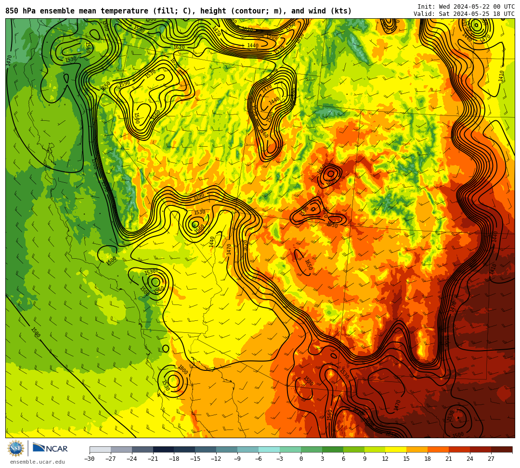The image size is (520, 468).
Task: Click the darkest maroon swatch right of 27
Action: point(502,449)
